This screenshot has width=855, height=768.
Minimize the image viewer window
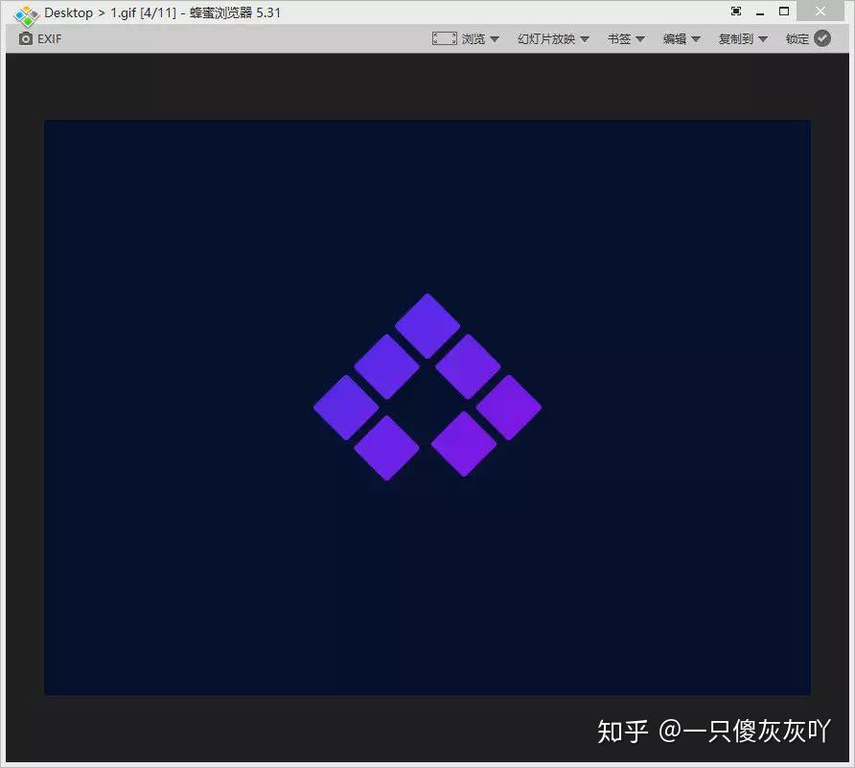click(x=760, y=12)
